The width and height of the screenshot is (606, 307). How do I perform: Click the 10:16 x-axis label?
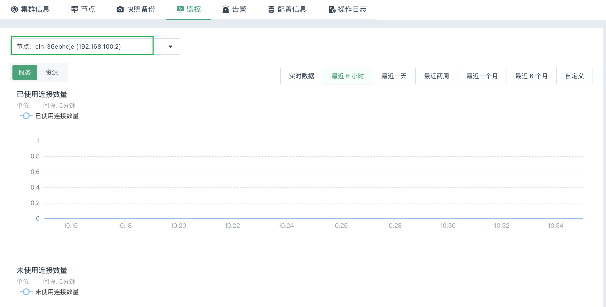[x=71, y=226]
